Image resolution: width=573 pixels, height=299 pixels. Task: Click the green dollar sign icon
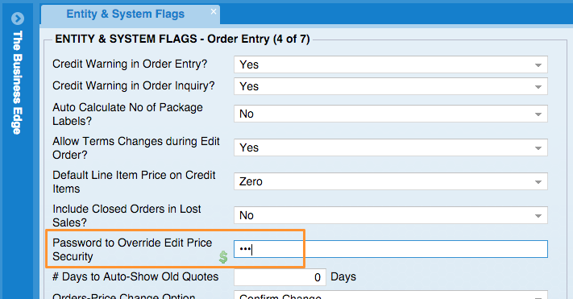click(223, 257)
